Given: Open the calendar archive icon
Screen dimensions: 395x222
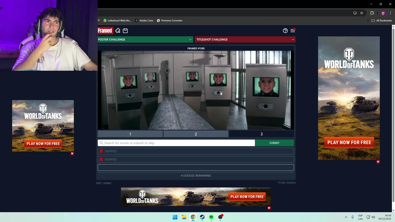Looking at the screenshot, I should pos(125,31).
